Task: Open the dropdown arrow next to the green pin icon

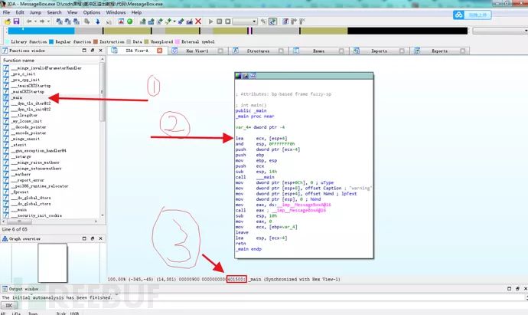Action: click(174, 21)
